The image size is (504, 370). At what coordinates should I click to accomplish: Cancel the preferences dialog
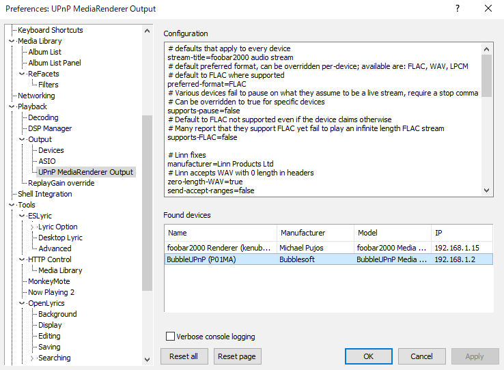coord(422,356)
